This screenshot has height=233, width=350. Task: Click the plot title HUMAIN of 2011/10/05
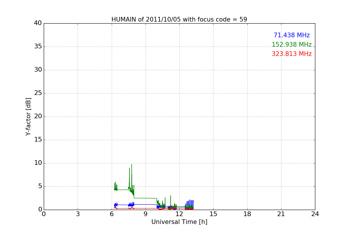coord(179,20)
